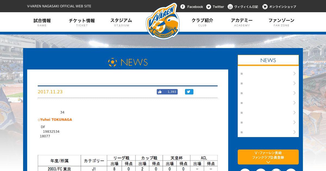Screen dimensions: 326x171
Task: Open the fifth sidebar news item arrow
Action: click(x=294, y=113)
